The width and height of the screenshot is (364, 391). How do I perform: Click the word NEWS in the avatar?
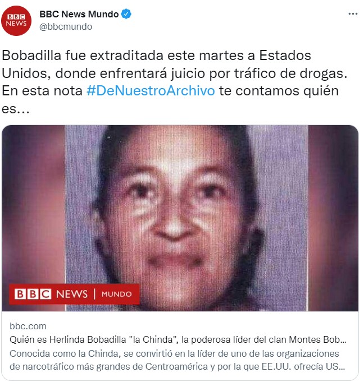pos(16,24)
